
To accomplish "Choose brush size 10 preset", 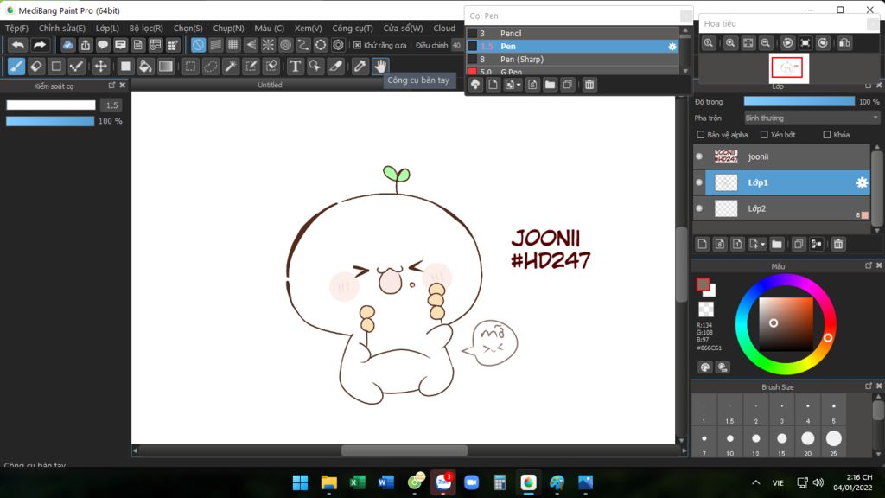I will click(x=729, y=443).
